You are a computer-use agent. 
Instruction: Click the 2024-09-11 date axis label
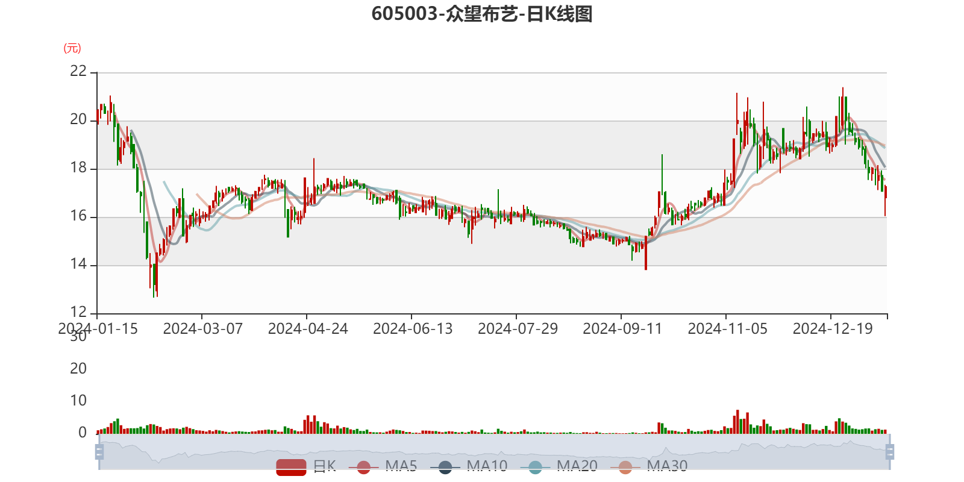[x=622, y=329]
